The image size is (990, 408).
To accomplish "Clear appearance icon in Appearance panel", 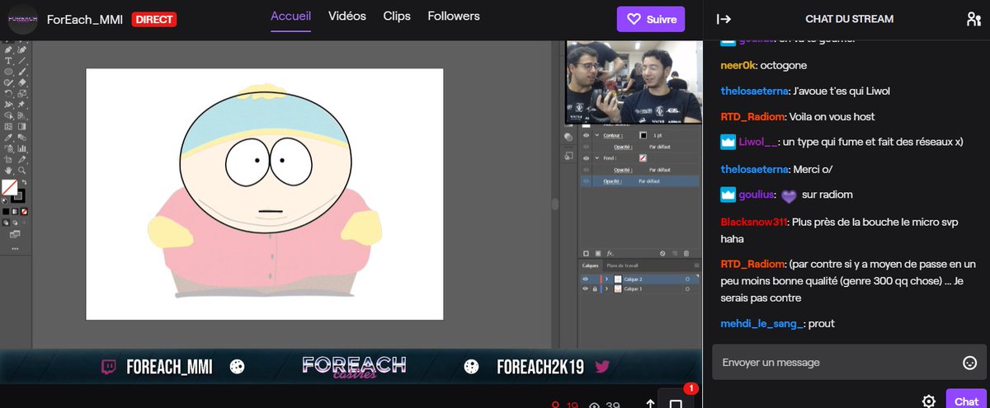I will coord(662,254).
